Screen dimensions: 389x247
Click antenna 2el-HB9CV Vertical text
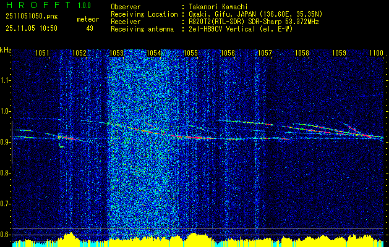coord(241,29)
